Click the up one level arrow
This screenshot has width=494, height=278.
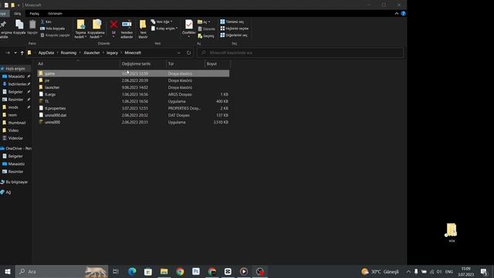click(x=22, y=53)
